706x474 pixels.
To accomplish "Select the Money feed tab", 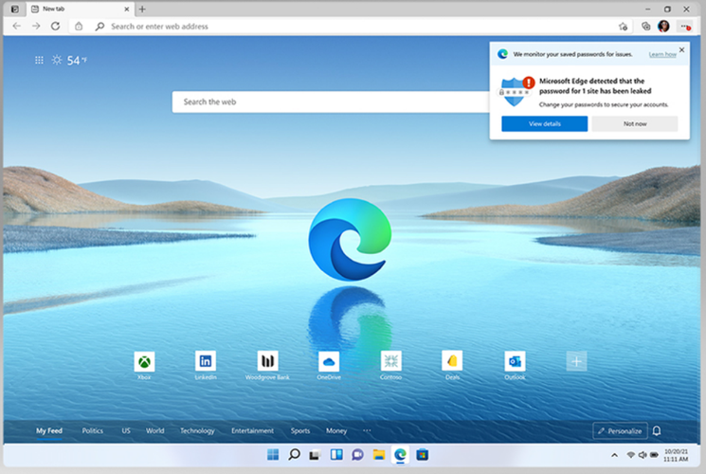I will (x=336, y=430).
